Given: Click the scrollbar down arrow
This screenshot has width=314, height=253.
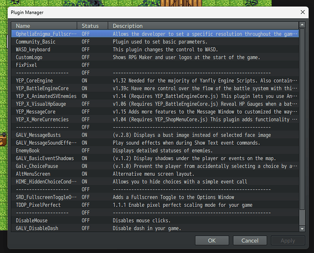Looking at the screenshot, I should click(302, 229).
